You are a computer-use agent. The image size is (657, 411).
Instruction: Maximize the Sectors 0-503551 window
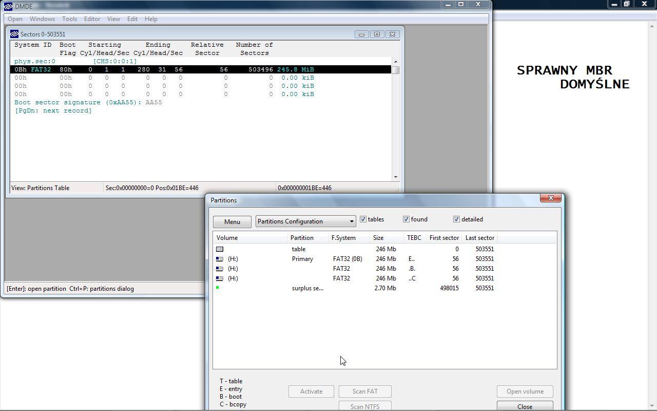377,34
